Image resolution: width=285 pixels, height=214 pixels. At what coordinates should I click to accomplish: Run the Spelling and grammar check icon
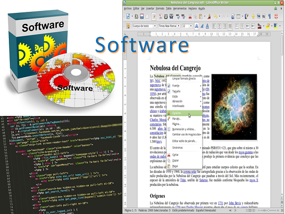coord(178,16)
